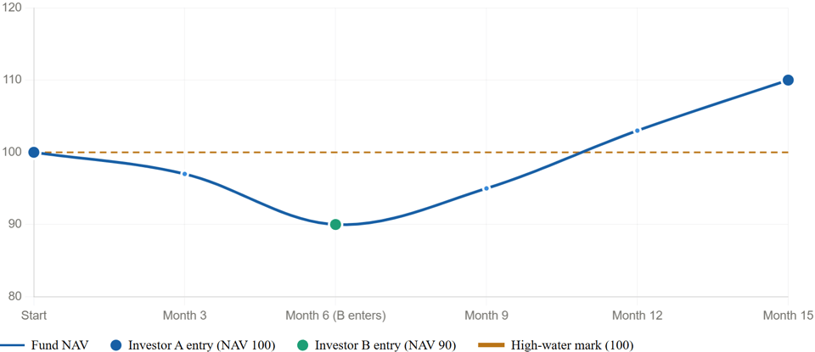Click the 'Month 12' x-axis label

pos(637,316)
